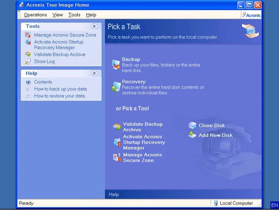Click the Acronis logo in menu bar
The height and width of the screenshot is (210, 279).
point(251,15)
